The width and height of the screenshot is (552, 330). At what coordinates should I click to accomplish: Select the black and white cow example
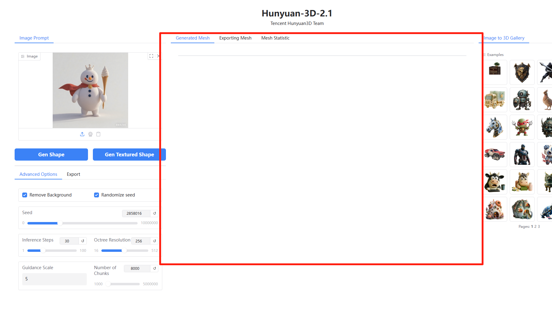tap(495, 182)
